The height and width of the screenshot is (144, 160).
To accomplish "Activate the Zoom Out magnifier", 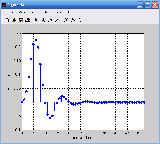I will [x=73, y=20].
